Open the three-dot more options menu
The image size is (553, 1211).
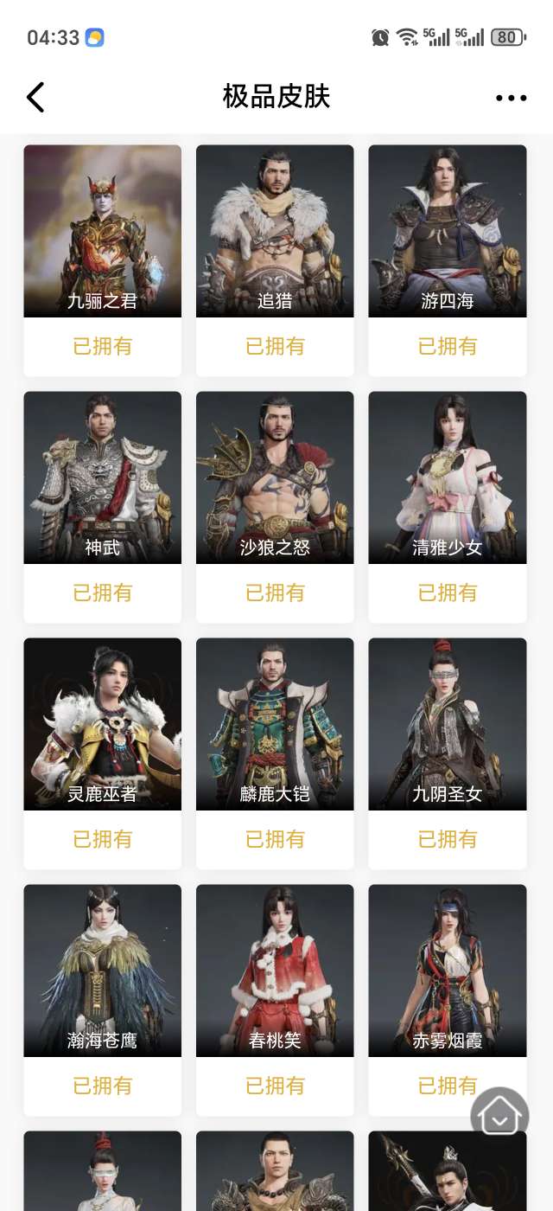pos(511,98)
